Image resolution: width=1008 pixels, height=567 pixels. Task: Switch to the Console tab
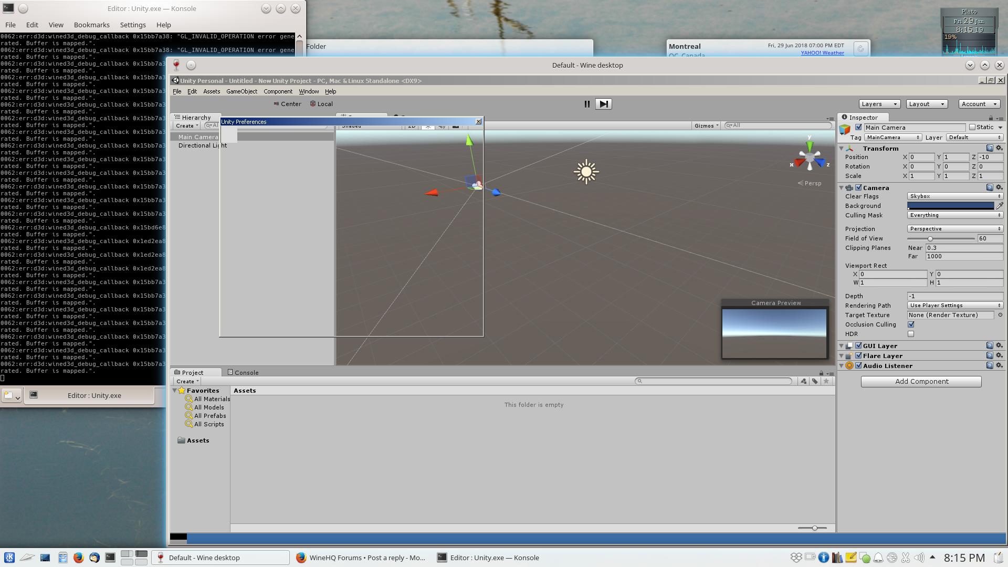243,373
